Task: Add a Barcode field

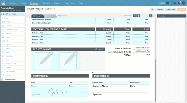Action: coord(13,75)
